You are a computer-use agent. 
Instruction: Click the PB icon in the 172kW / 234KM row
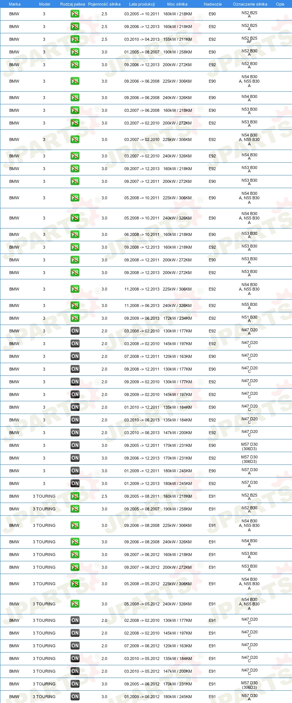75,318
